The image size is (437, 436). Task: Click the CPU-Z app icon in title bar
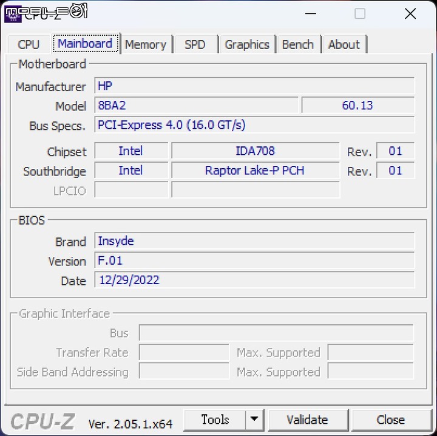tap(13, 15)
